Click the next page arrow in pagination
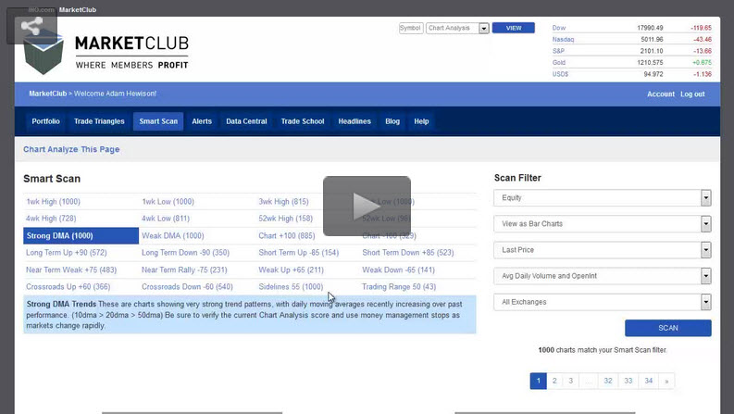Viewport: 734px width, 414px height. click(x=666, y=381)
